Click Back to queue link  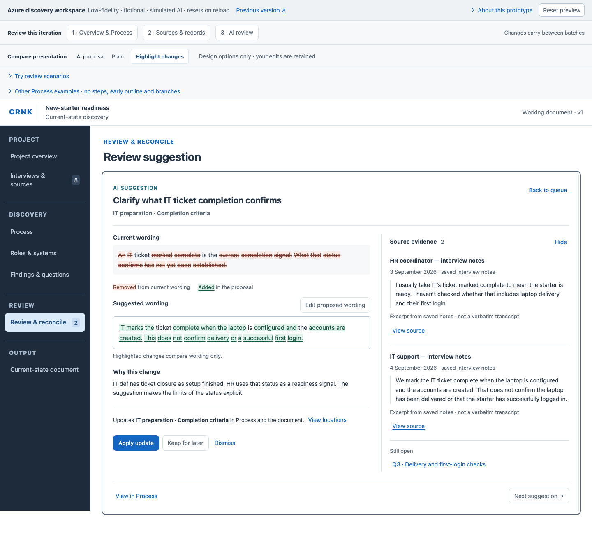tap(548, 190)
